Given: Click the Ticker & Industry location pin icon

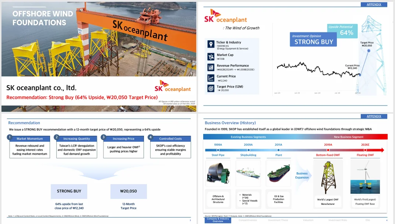Looking at the screenshot, I should pyautogui.click(x=211, y=44).
